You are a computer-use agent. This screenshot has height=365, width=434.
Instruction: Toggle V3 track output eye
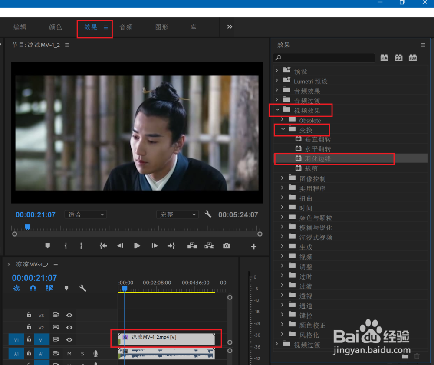coord(69,315)
